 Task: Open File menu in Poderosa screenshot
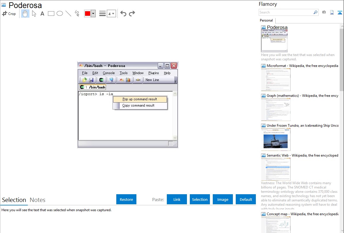coord(85,73)
